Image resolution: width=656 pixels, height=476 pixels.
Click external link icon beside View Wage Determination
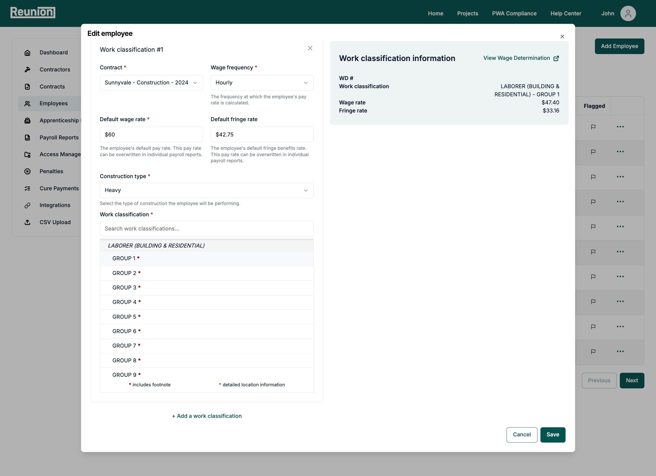[556, 58]
